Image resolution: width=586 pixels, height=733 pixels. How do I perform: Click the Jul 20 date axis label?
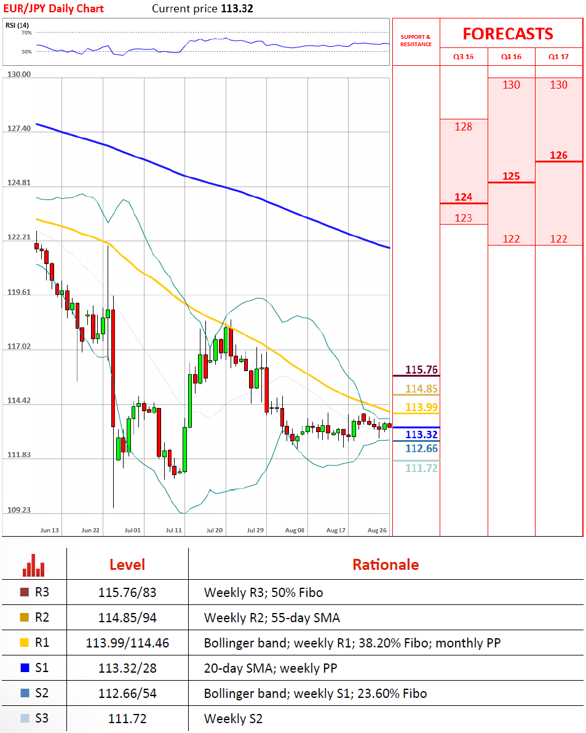[215, 530]
